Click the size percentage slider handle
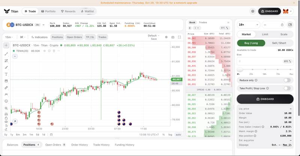The width and height of the screenshot is (300, 156). click(240, 69)
